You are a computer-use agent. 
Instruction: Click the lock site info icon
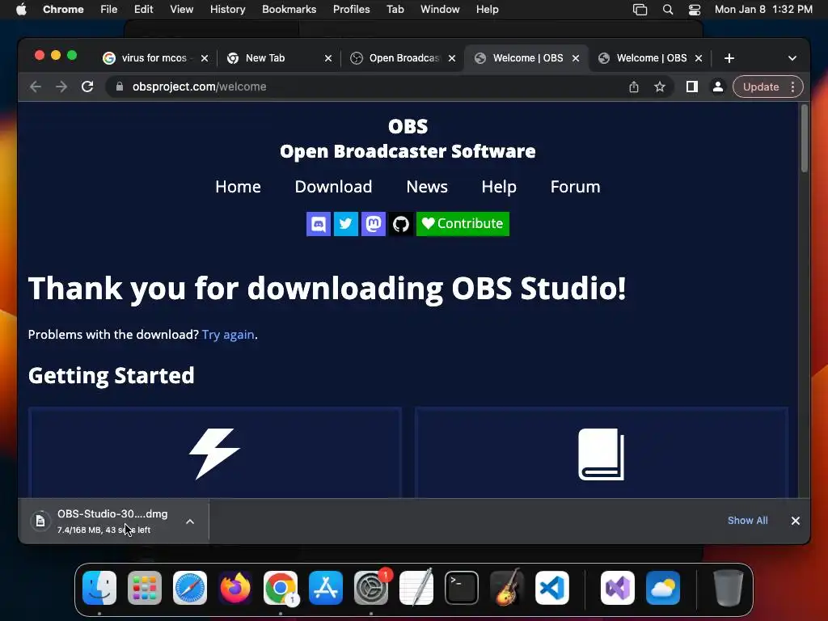click(x=120, y=87)
